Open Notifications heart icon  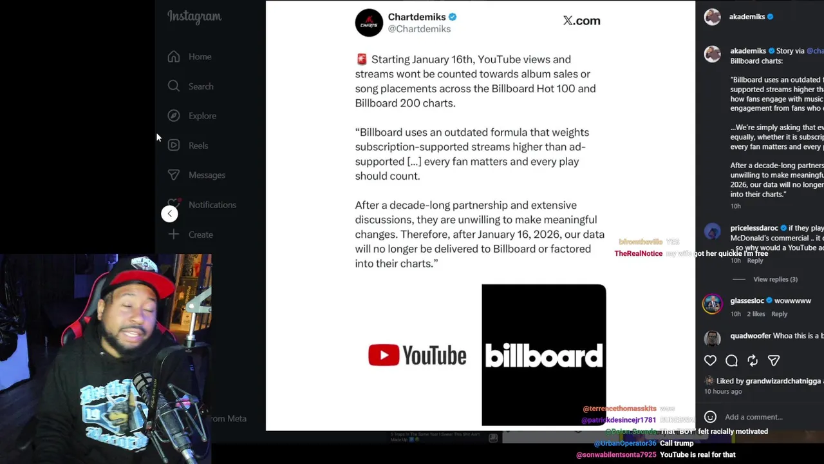[174, 204]
